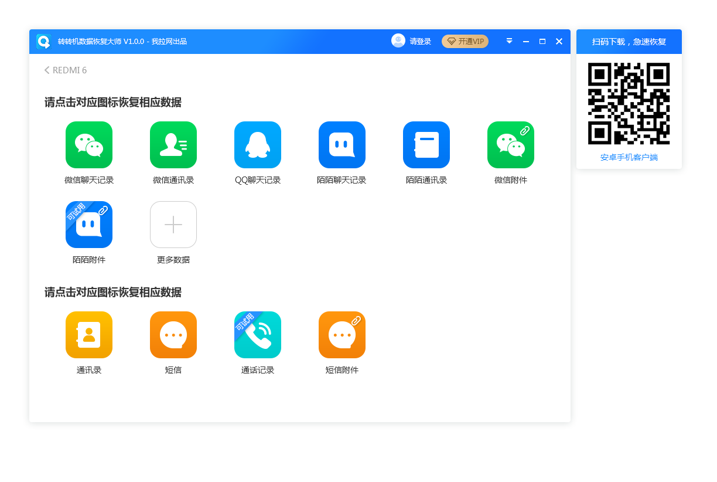This screenshot has height=482, width=717.
Task: Click the 陌陌聊天记录 label
Action: click(342, 180)
